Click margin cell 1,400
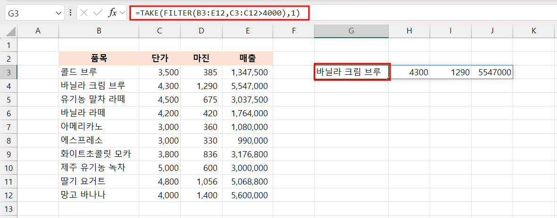The height and width of the screenshot is (218, 557). tap(201, 194)
